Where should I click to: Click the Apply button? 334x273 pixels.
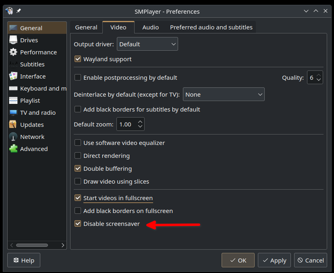[x=274, y=260]
